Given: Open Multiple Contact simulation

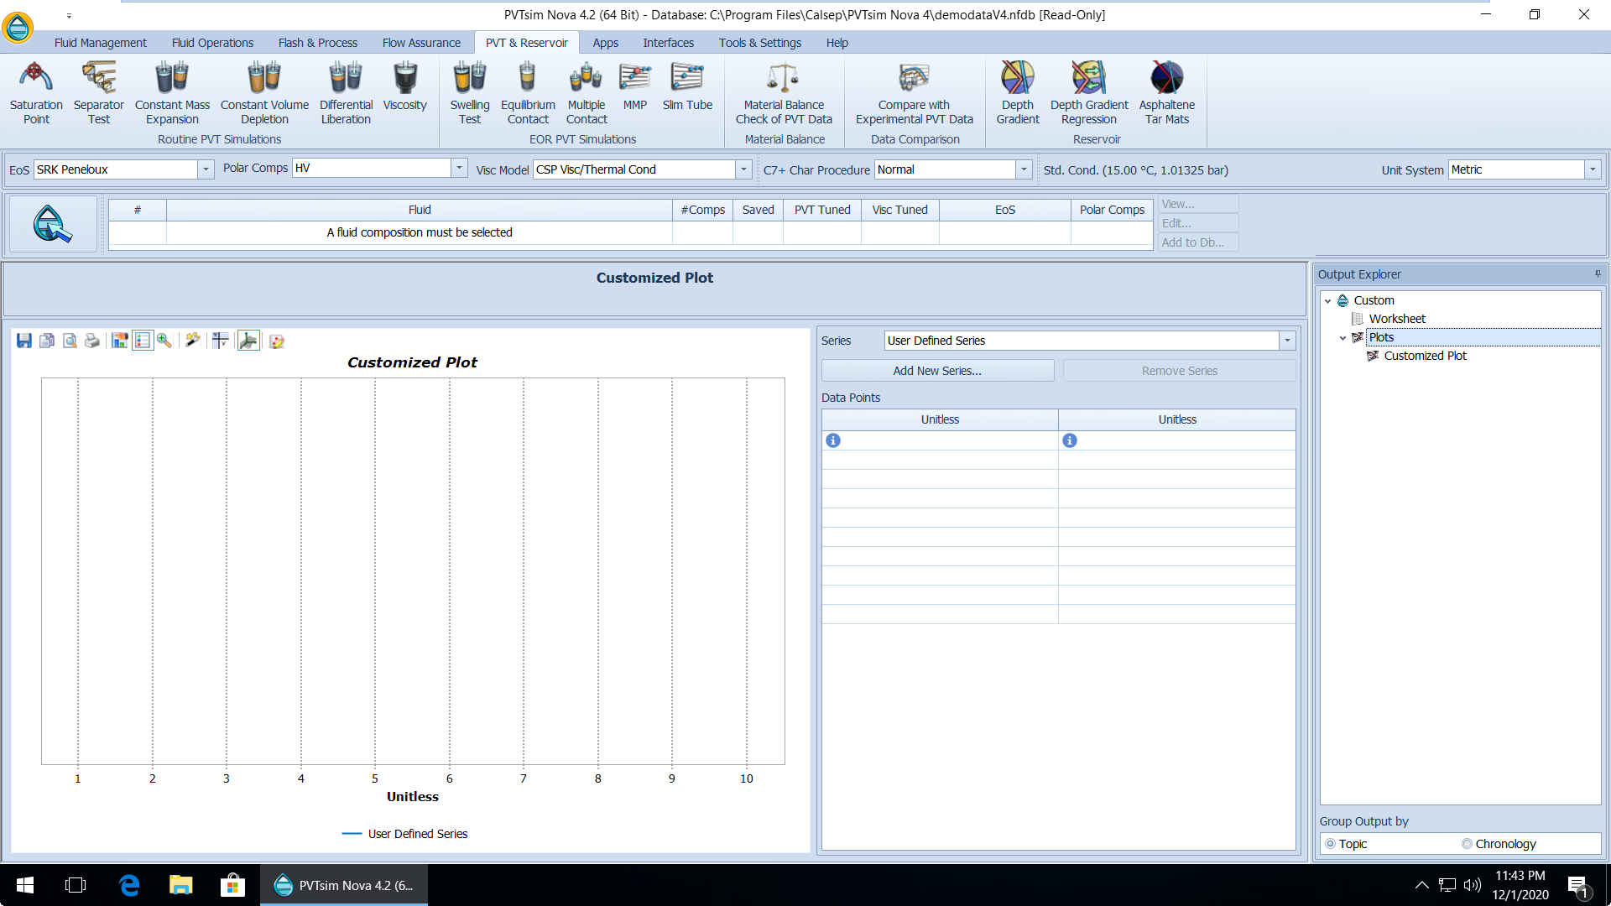Looking at the screenshot, I should [x=587, y=92].
